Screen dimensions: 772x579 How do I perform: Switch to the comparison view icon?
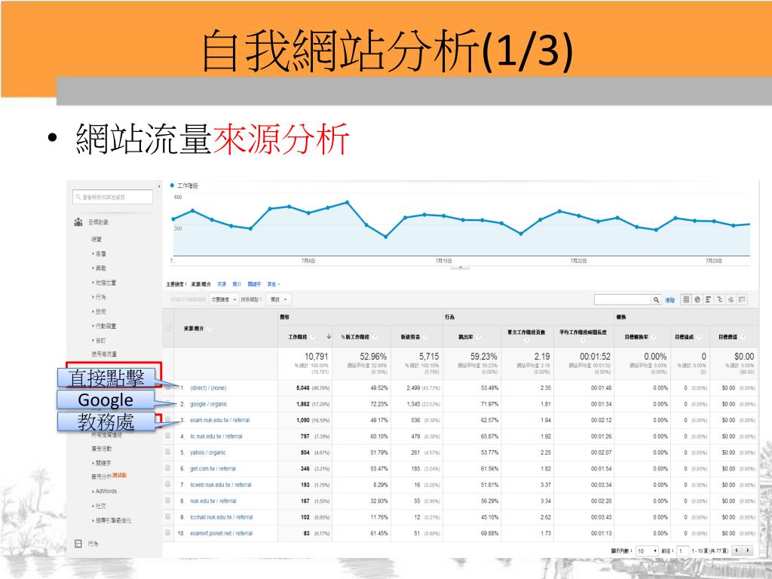click(720, 299)
